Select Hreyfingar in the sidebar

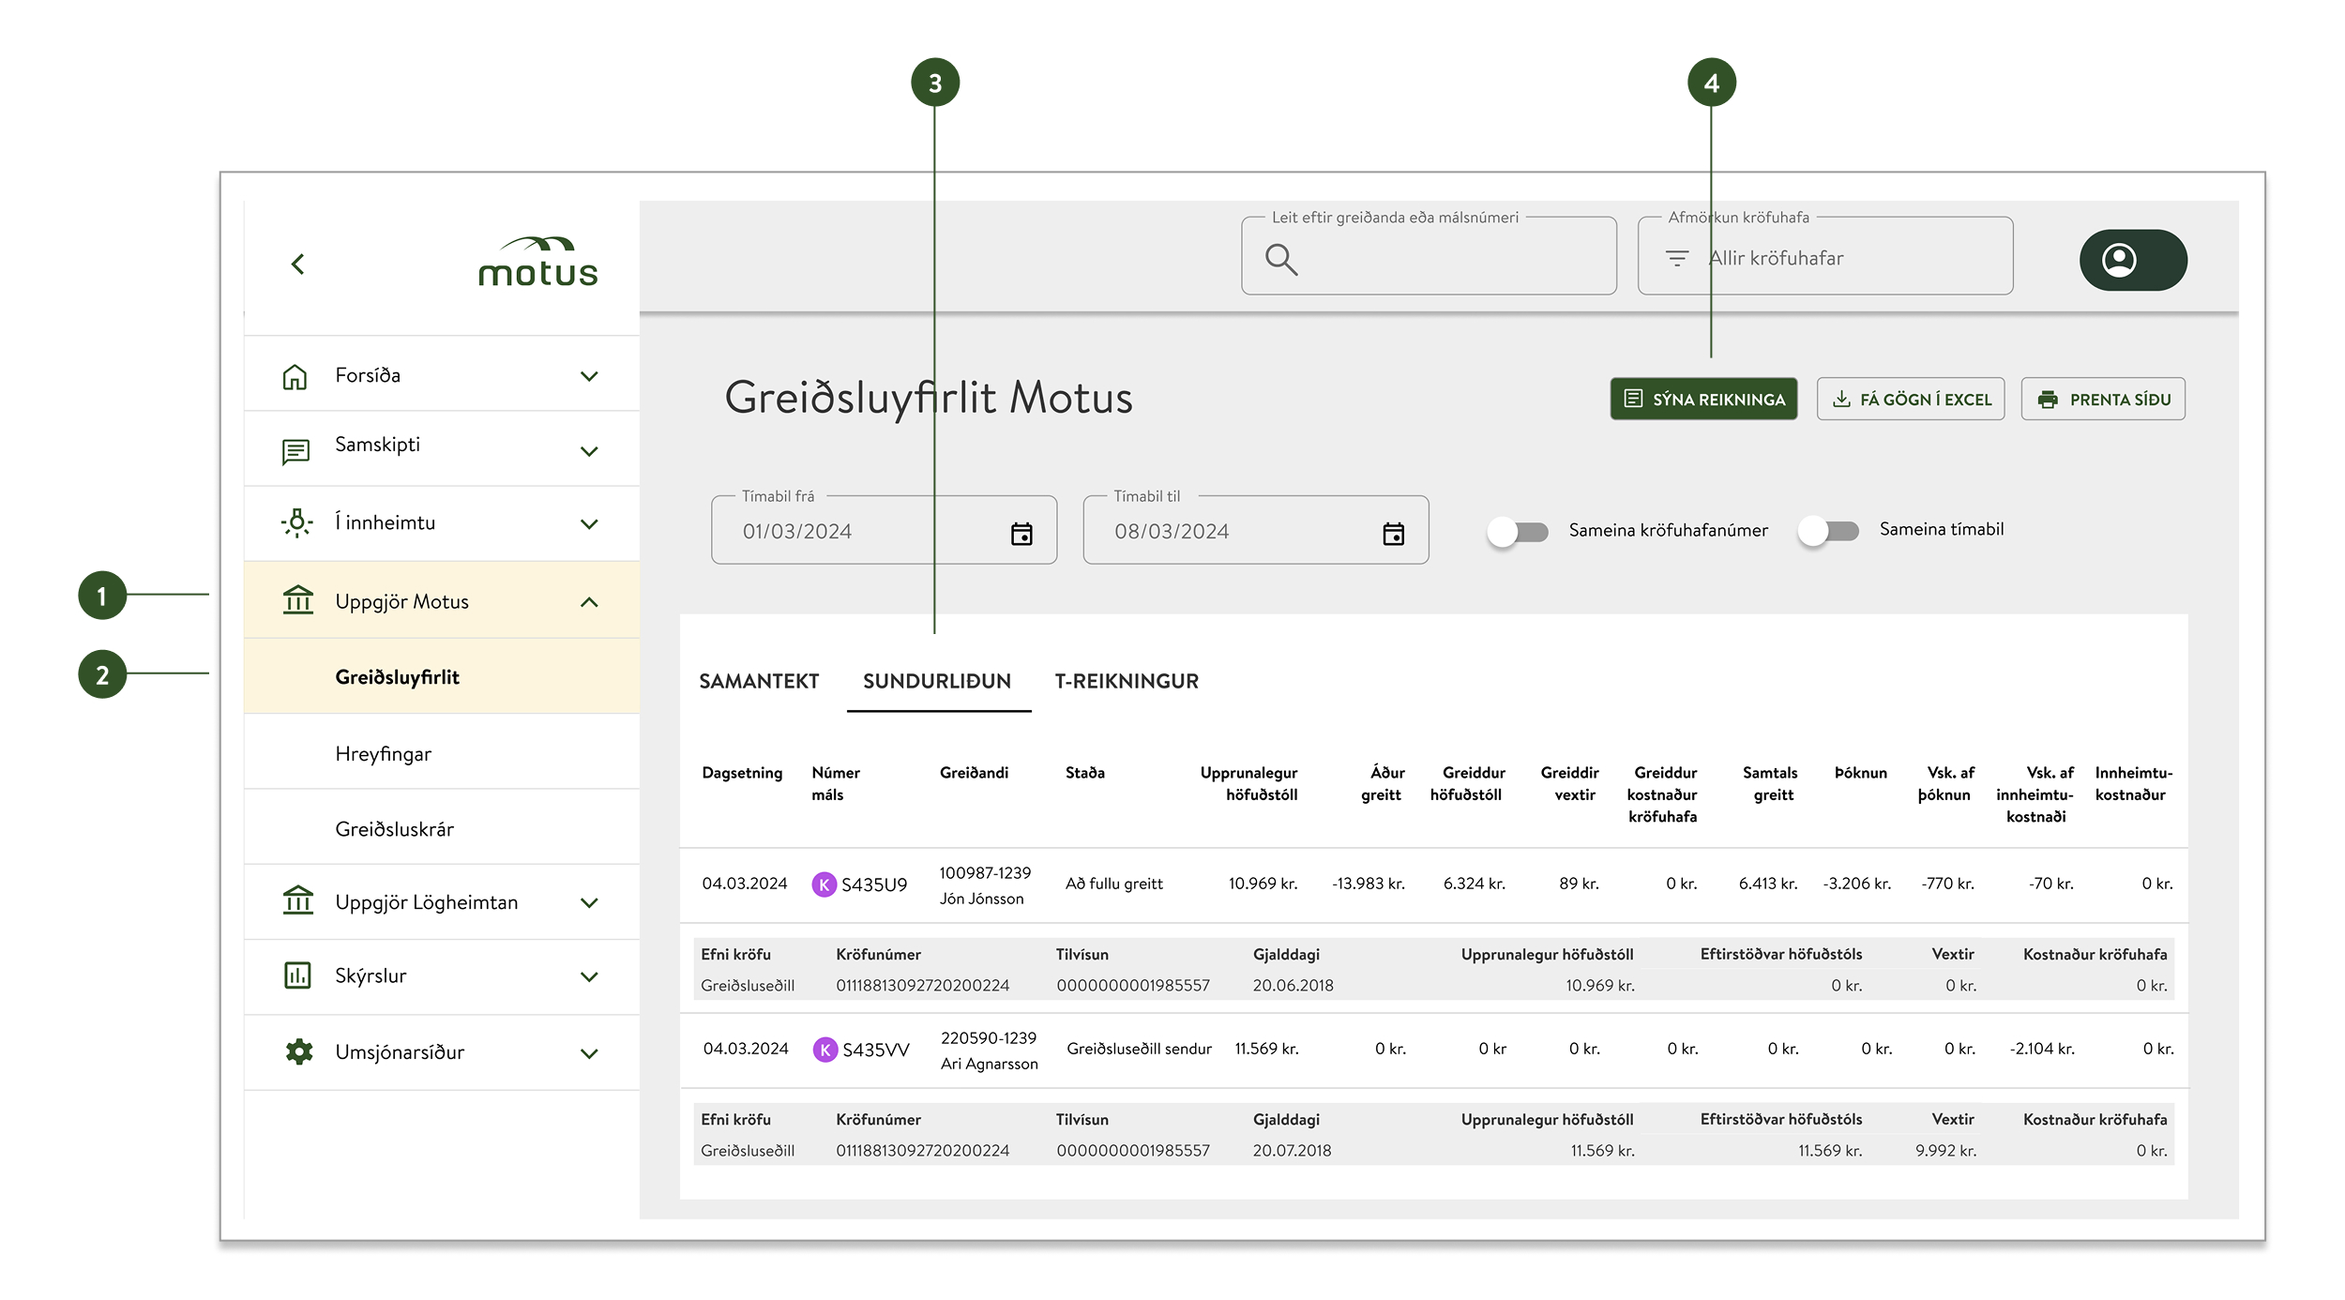tap(383, 754)
